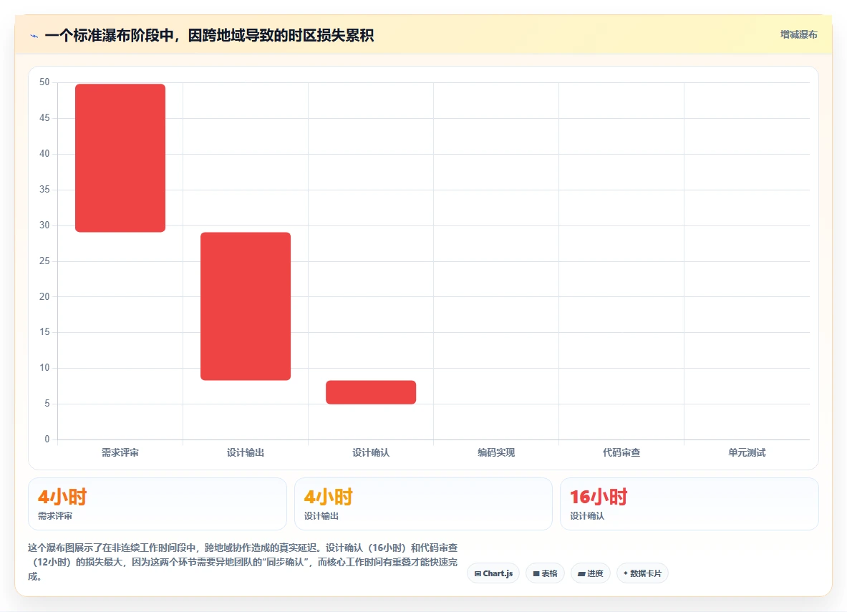Click the 增减瀑布 tag in the header
The height and width of the screenshot is (612, 847).
pyautogui.click(x=798, y=34)
